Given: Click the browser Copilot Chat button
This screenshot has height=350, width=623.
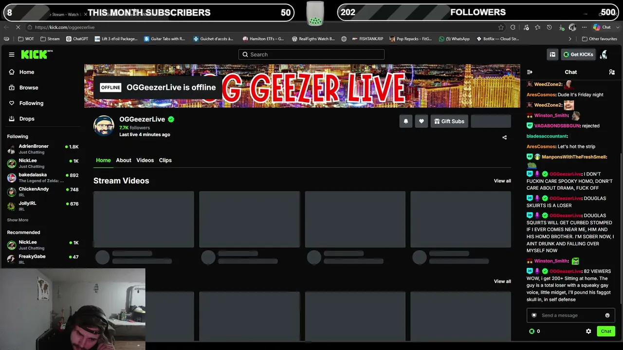Looking at the screenshot, I should click(x=602, y=27).
